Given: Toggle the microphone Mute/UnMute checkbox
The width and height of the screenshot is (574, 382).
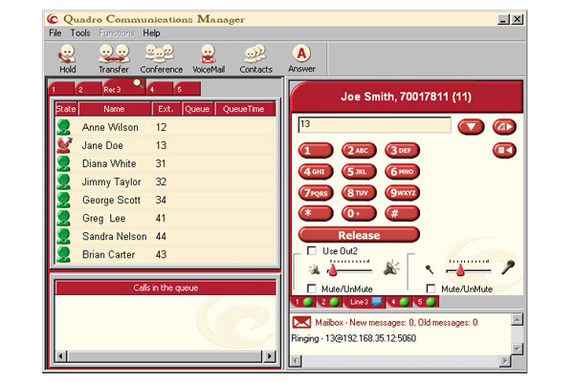Looking at the screenshot, I should (x=431, y=288).
